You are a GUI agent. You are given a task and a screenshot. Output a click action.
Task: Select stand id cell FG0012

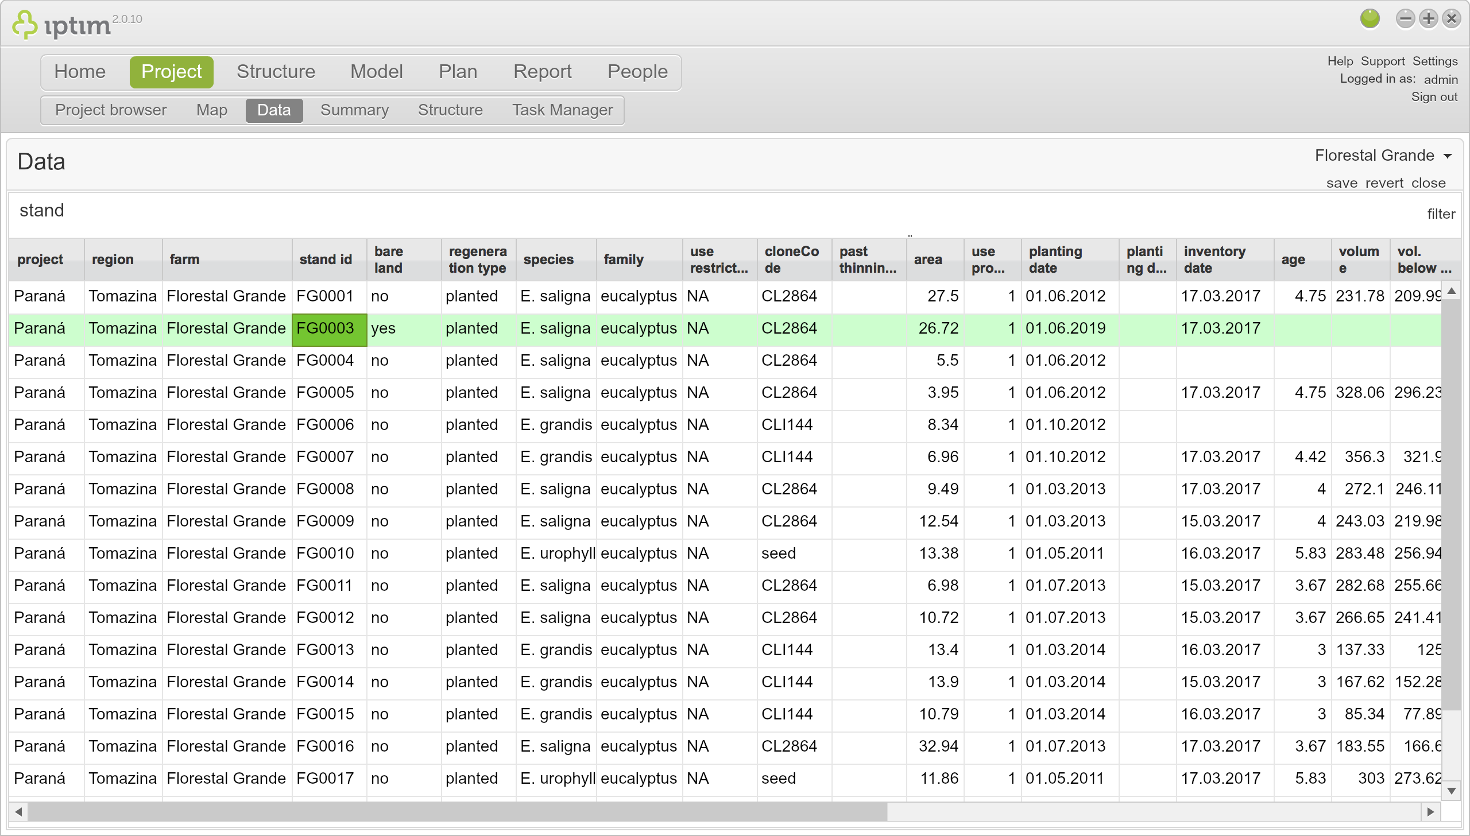(329, 618)
